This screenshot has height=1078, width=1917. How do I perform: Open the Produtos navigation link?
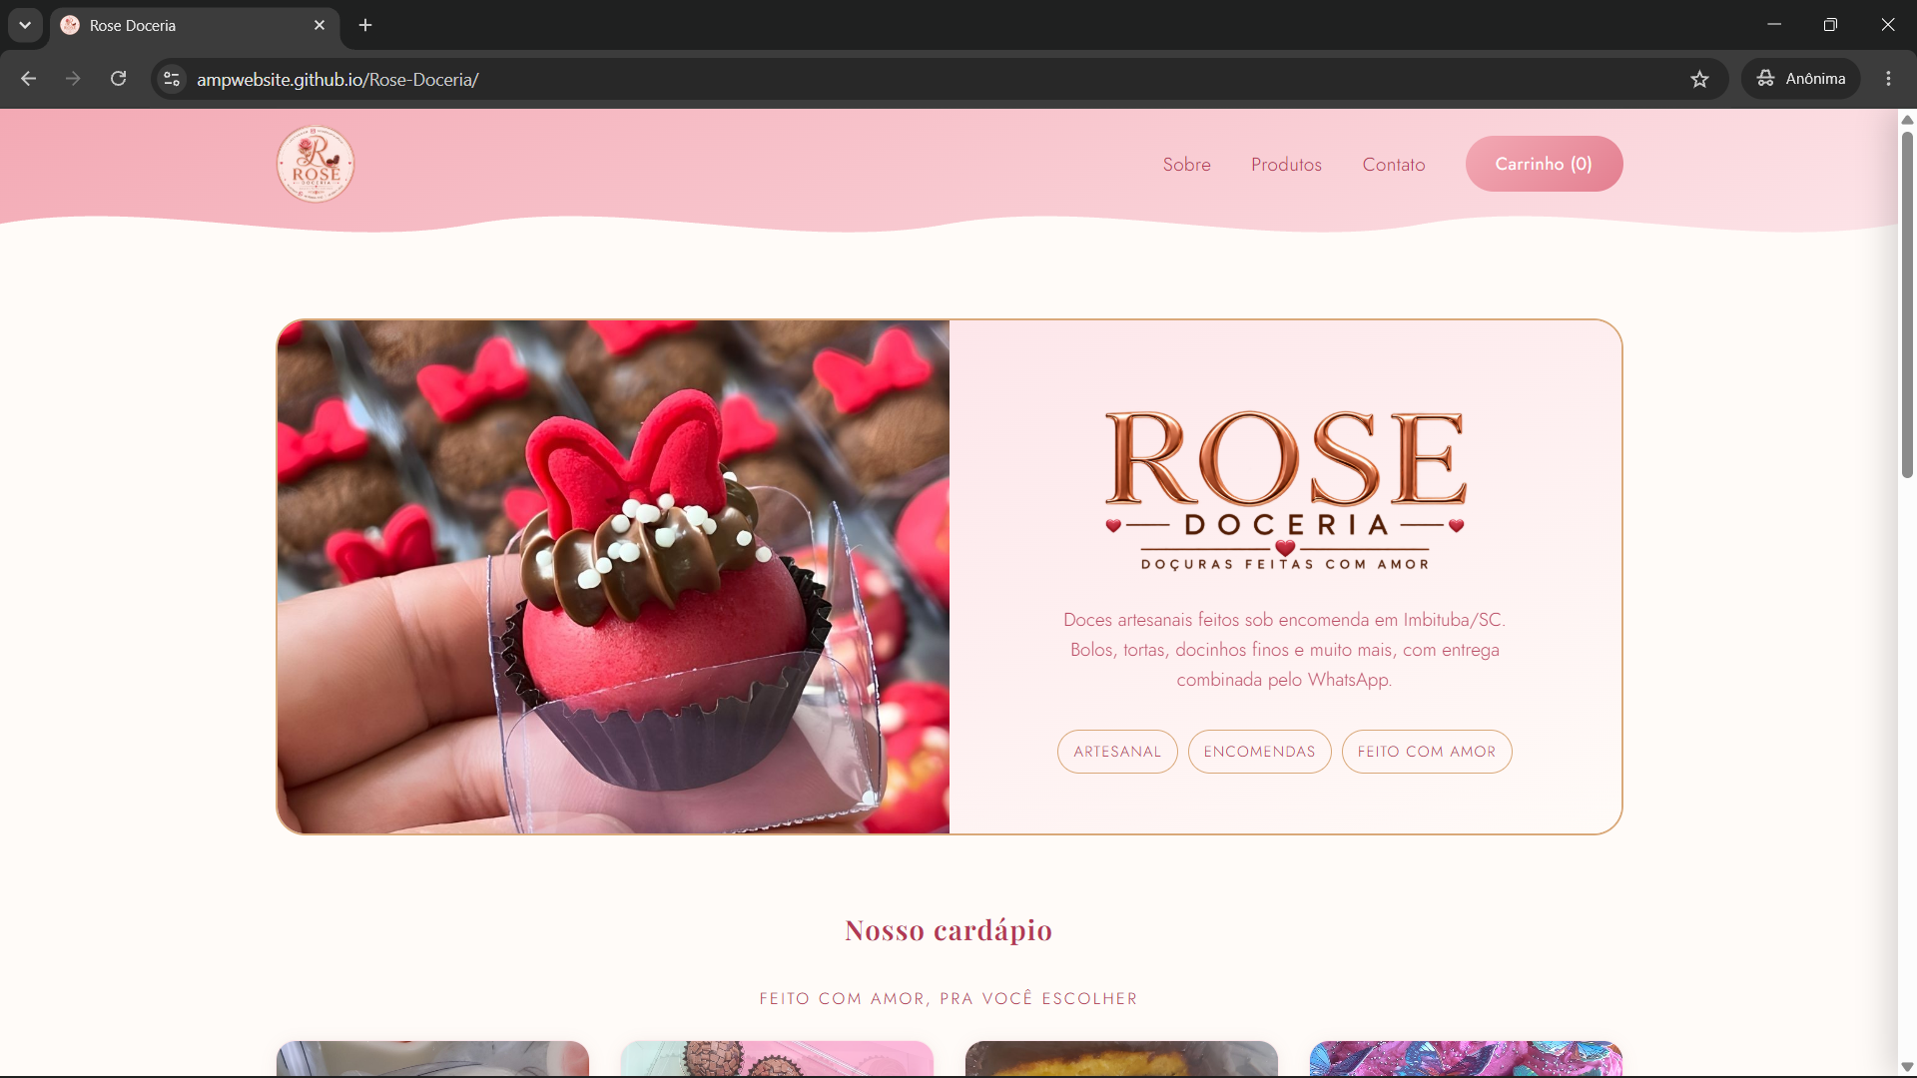tap(1286, 165)
